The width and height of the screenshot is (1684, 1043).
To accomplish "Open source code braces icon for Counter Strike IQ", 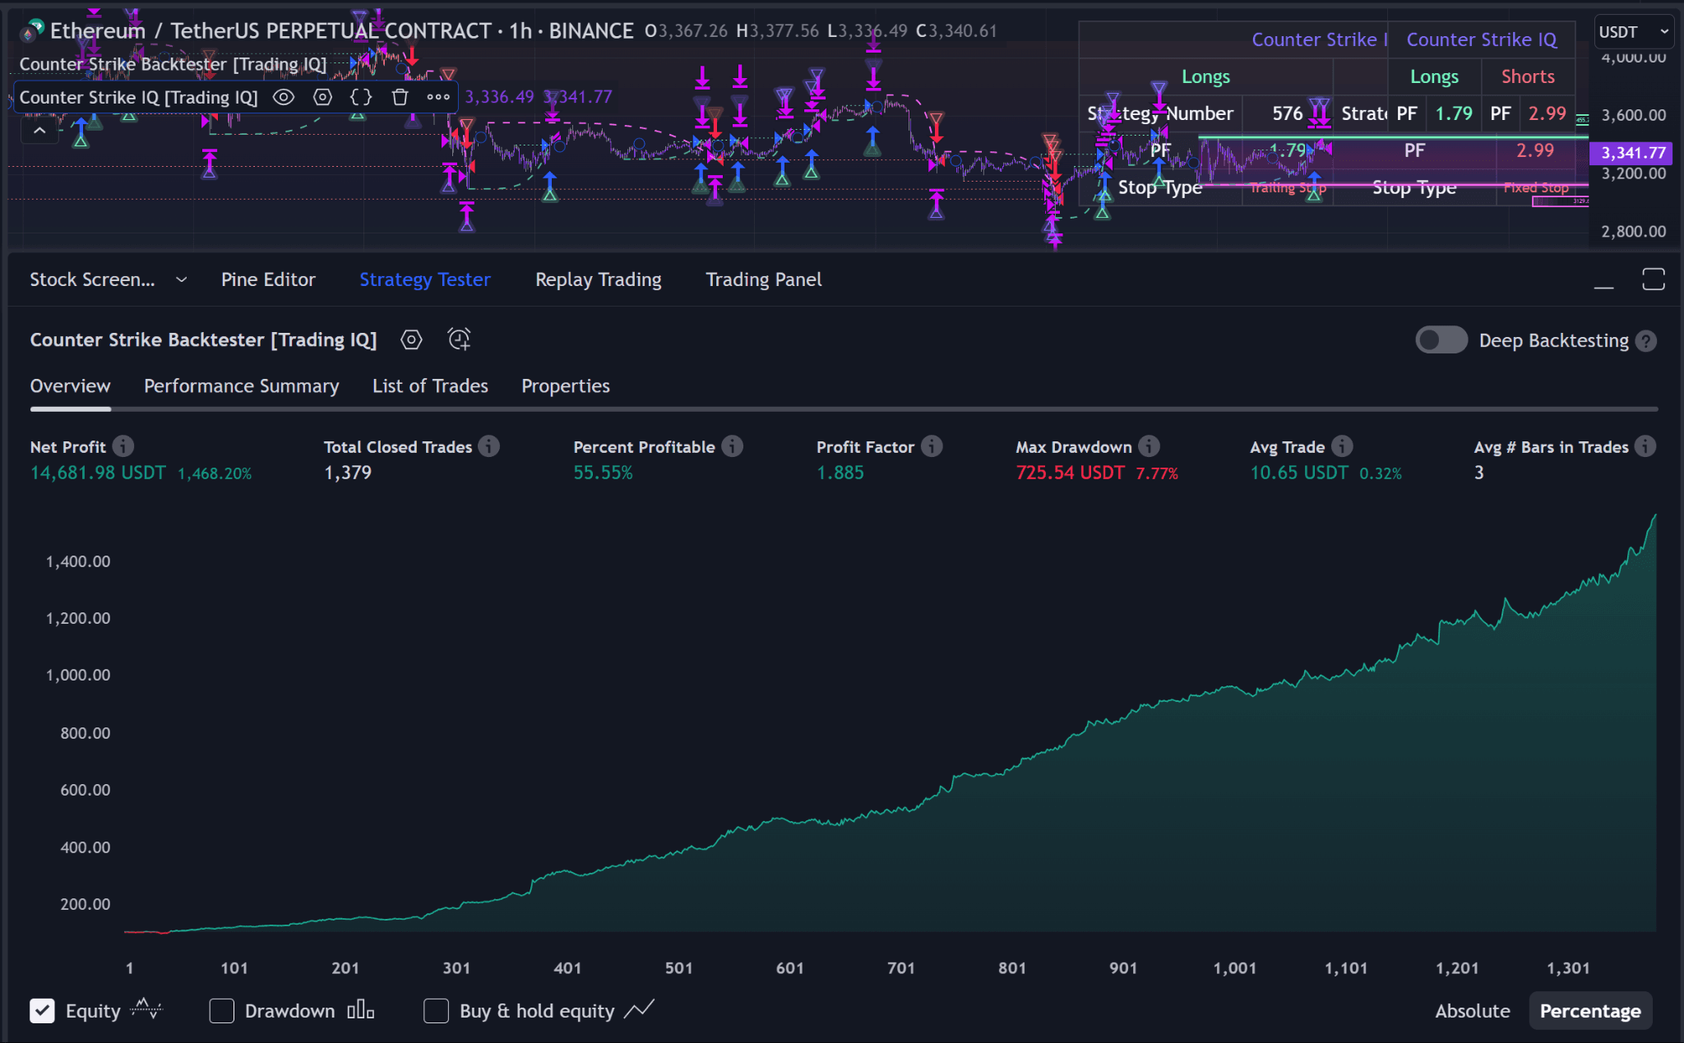I will (x=361, y=97).
